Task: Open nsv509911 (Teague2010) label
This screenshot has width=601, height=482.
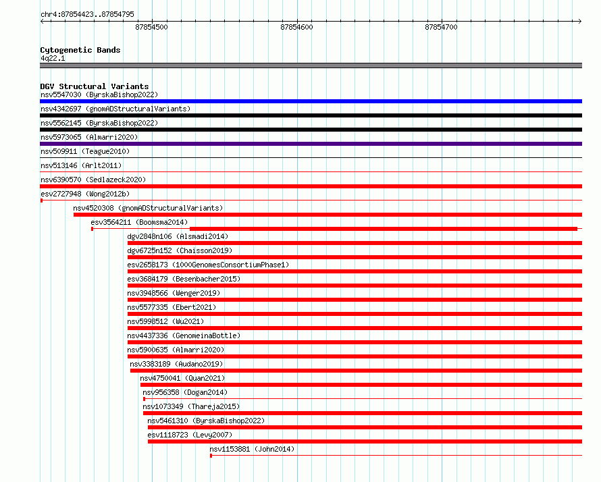Action: coord(85,151)
